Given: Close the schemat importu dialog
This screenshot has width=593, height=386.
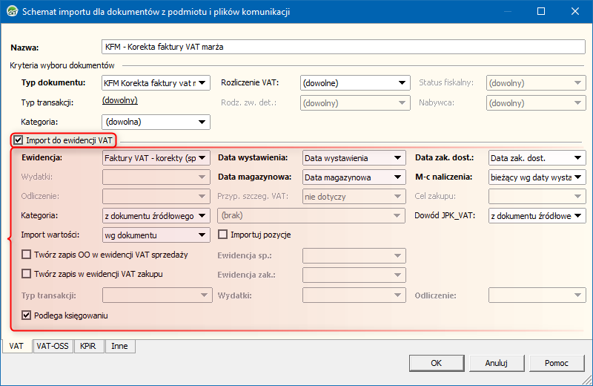Looking at the screenshot, I should tap(575, 11).
